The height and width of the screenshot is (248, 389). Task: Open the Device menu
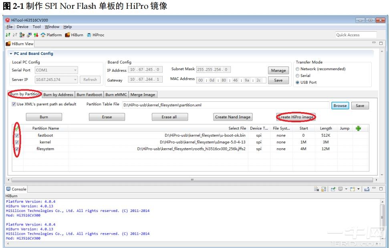[x=22, y=27]
